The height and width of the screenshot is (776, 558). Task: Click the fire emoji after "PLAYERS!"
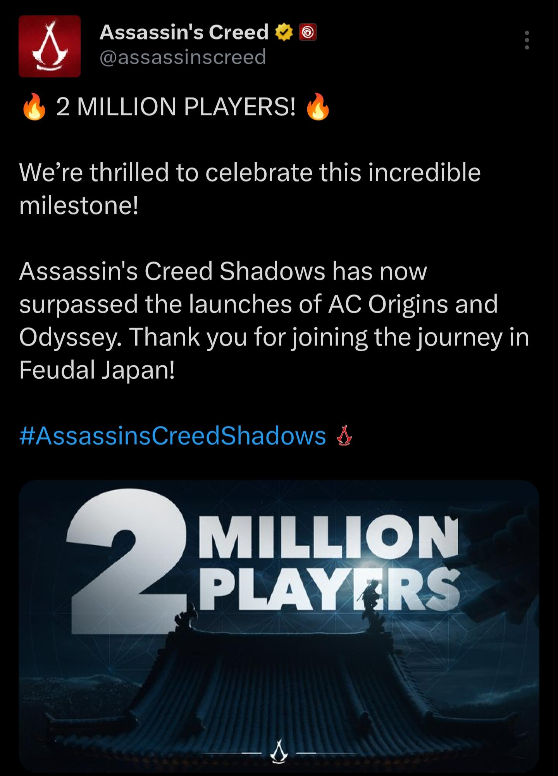pos(318,107)
